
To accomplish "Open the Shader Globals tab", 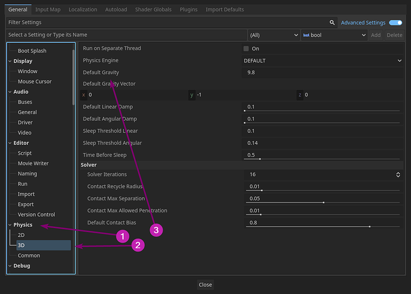I will (153, 10).
